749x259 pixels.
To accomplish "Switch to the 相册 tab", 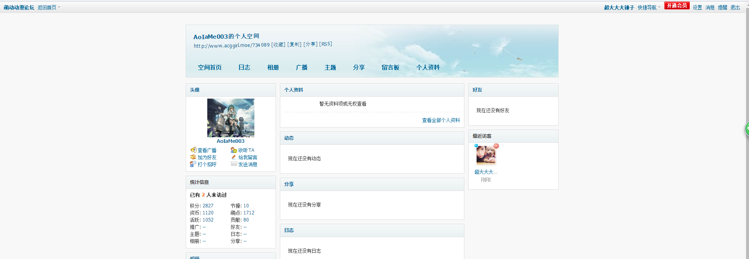I will pos(273,67).
